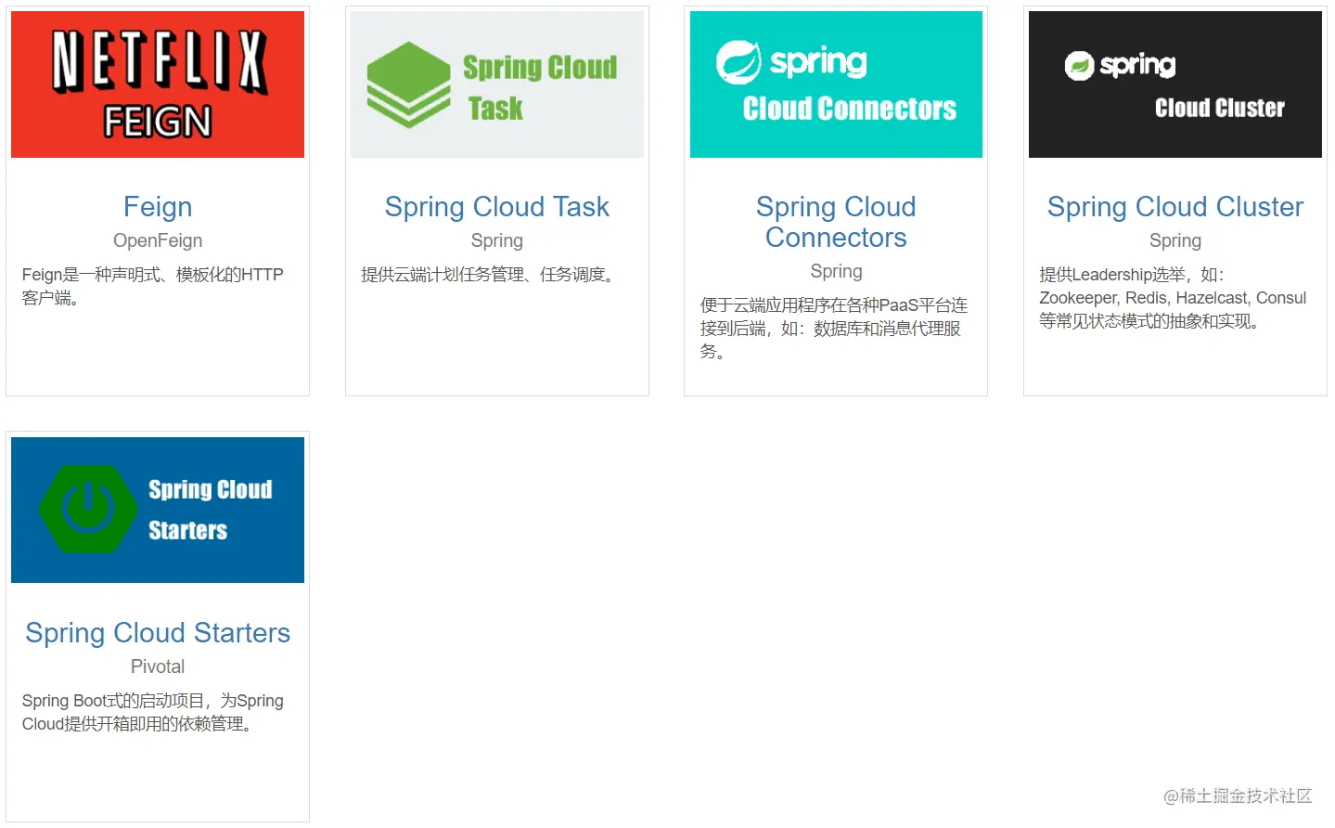Open the Feign title link
The width and height of the screenshot is (1335, 828).
pyautogui.click(x=158, y=206)
